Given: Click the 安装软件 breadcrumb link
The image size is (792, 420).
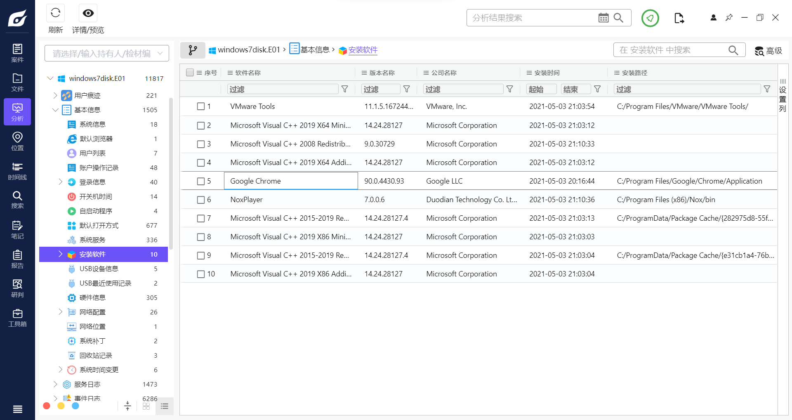Looking at the screenshot, I should click(358, 50).
